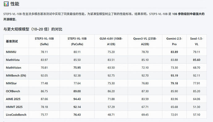The image size is (213, 122).
Task: Click the MathVision value 73.30
Action: (x=174, y=68)
